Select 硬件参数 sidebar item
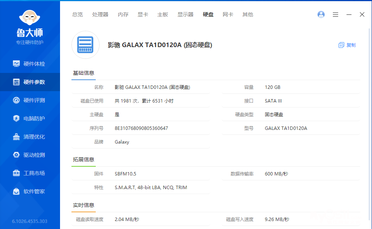Screen dimensions: 372x229 (x=30, y=82)
